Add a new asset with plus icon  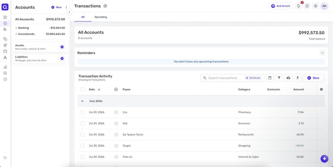pos(62,47)
